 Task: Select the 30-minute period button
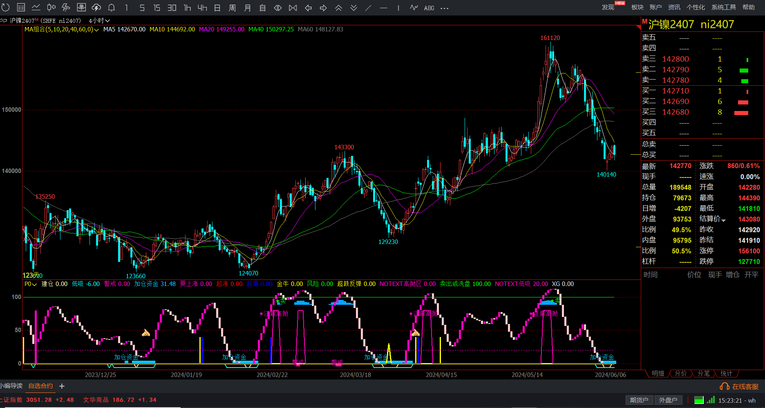click(172, 8)
